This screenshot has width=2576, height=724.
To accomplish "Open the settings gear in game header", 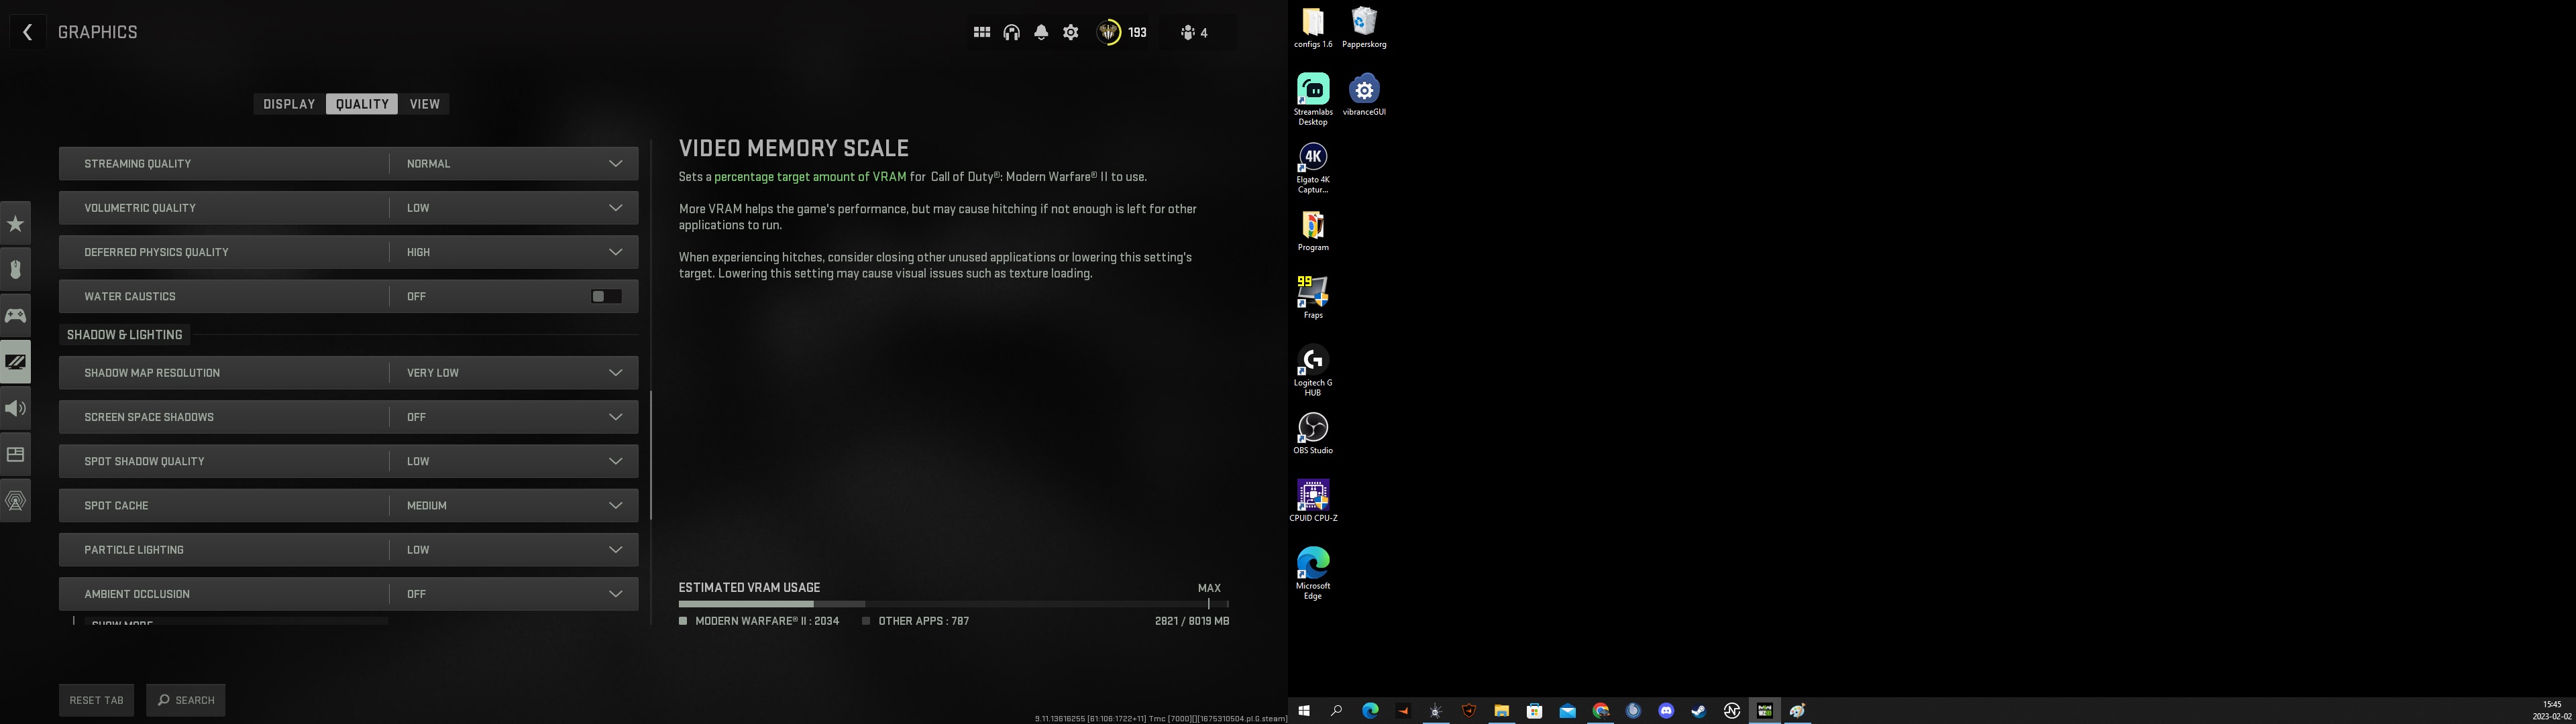I will [x=1071, y=33].
